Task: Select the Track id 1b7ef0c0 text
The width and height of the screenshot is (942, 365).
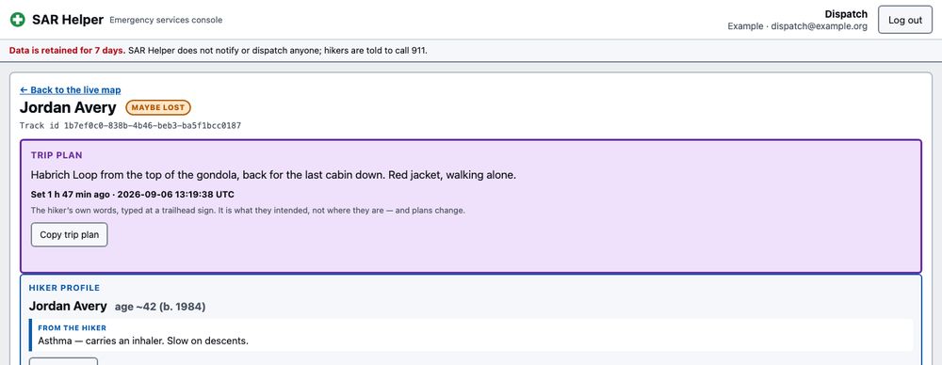Action: (x=130, y=125)
